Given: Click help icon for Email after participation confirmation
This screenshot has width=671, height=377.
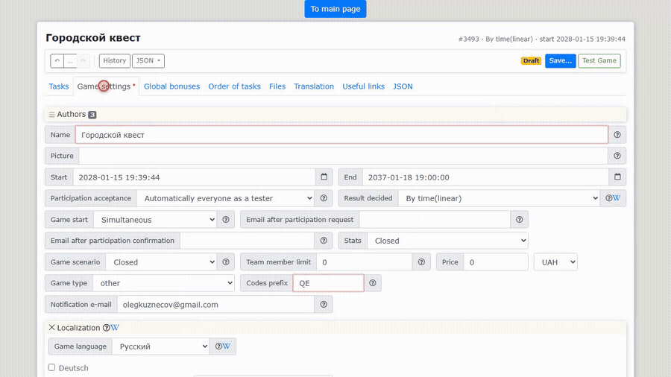Looking at the screenshot, I should tap(324, 241).
